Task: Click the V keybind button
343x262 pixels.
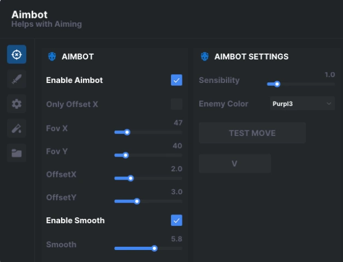Action: pos(235,164)
